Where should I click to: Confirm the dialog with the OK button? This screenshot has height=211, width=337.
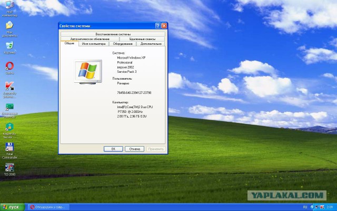(x=113, y=149)
